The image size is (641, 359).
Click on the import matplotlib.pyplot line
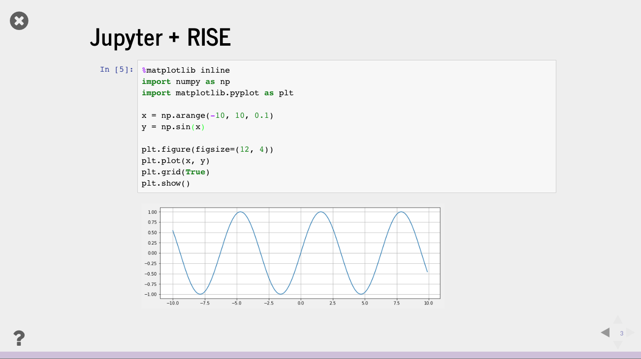click(x=217, y=93)
